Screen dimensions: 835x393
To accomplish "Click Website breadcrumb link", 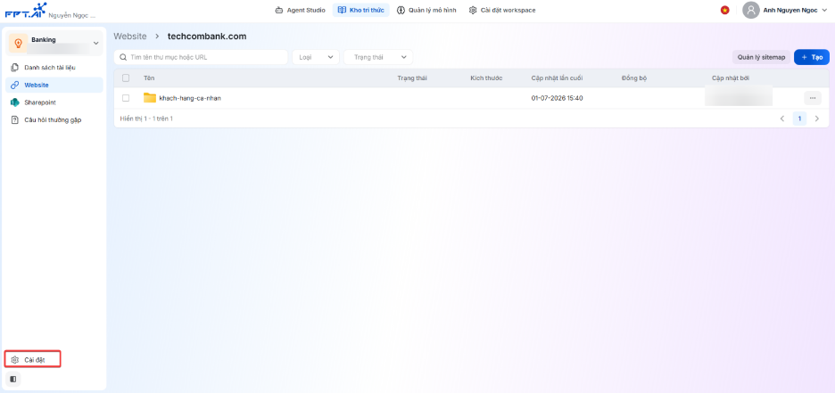I will pyautogui.click(x=130, y=37).
